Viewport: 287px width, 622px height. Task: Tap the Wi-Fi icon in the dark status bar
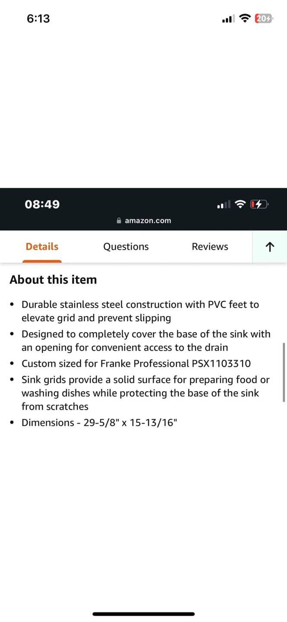pos(240,204)
